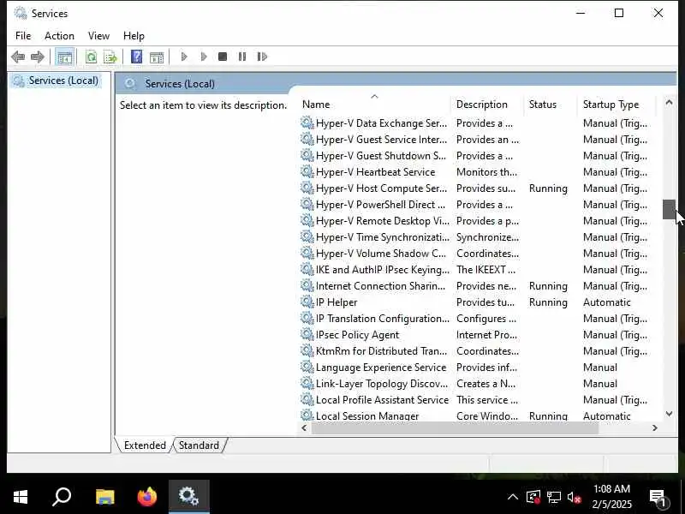The height and width of the screenshot is (514, 685).
Task: Select Hyper-V Time Synchronization row
Action: pyautogui.click(x=478, y=237)
